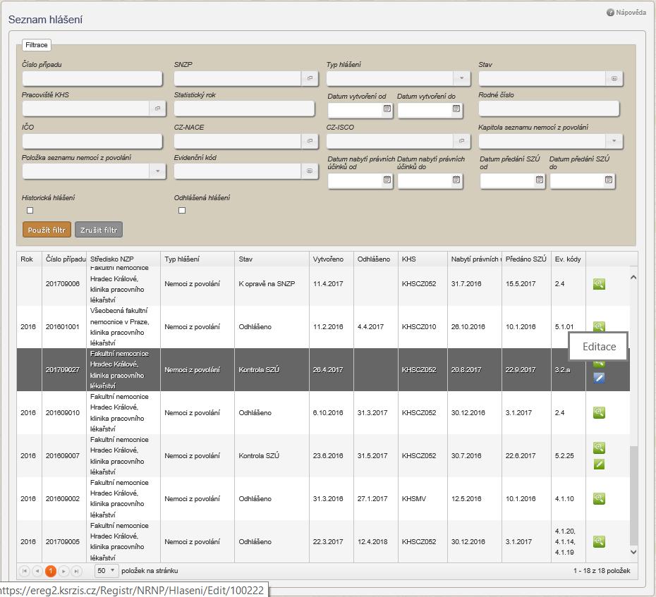Go to the previous page of results
The image size is (656, 597).
point(37,571)
